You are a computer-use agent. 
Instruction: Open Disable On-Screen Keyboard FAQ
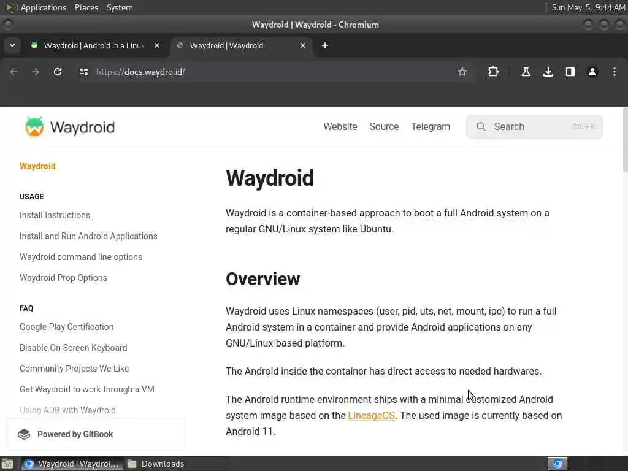[x=74, y=348]
